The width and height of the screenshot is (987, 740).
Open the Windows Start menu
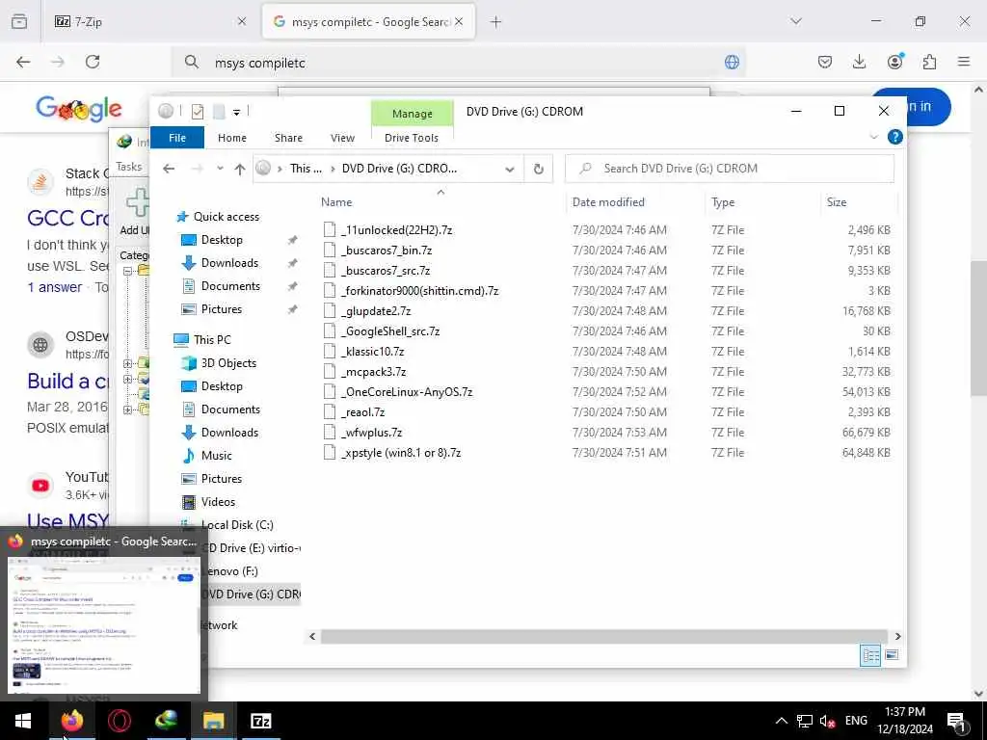coord(23,721)
